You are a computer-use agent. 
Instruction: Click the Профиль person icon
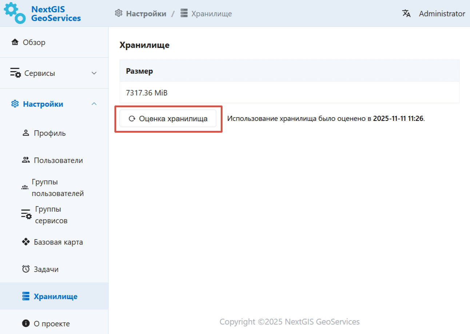(25, 133)
